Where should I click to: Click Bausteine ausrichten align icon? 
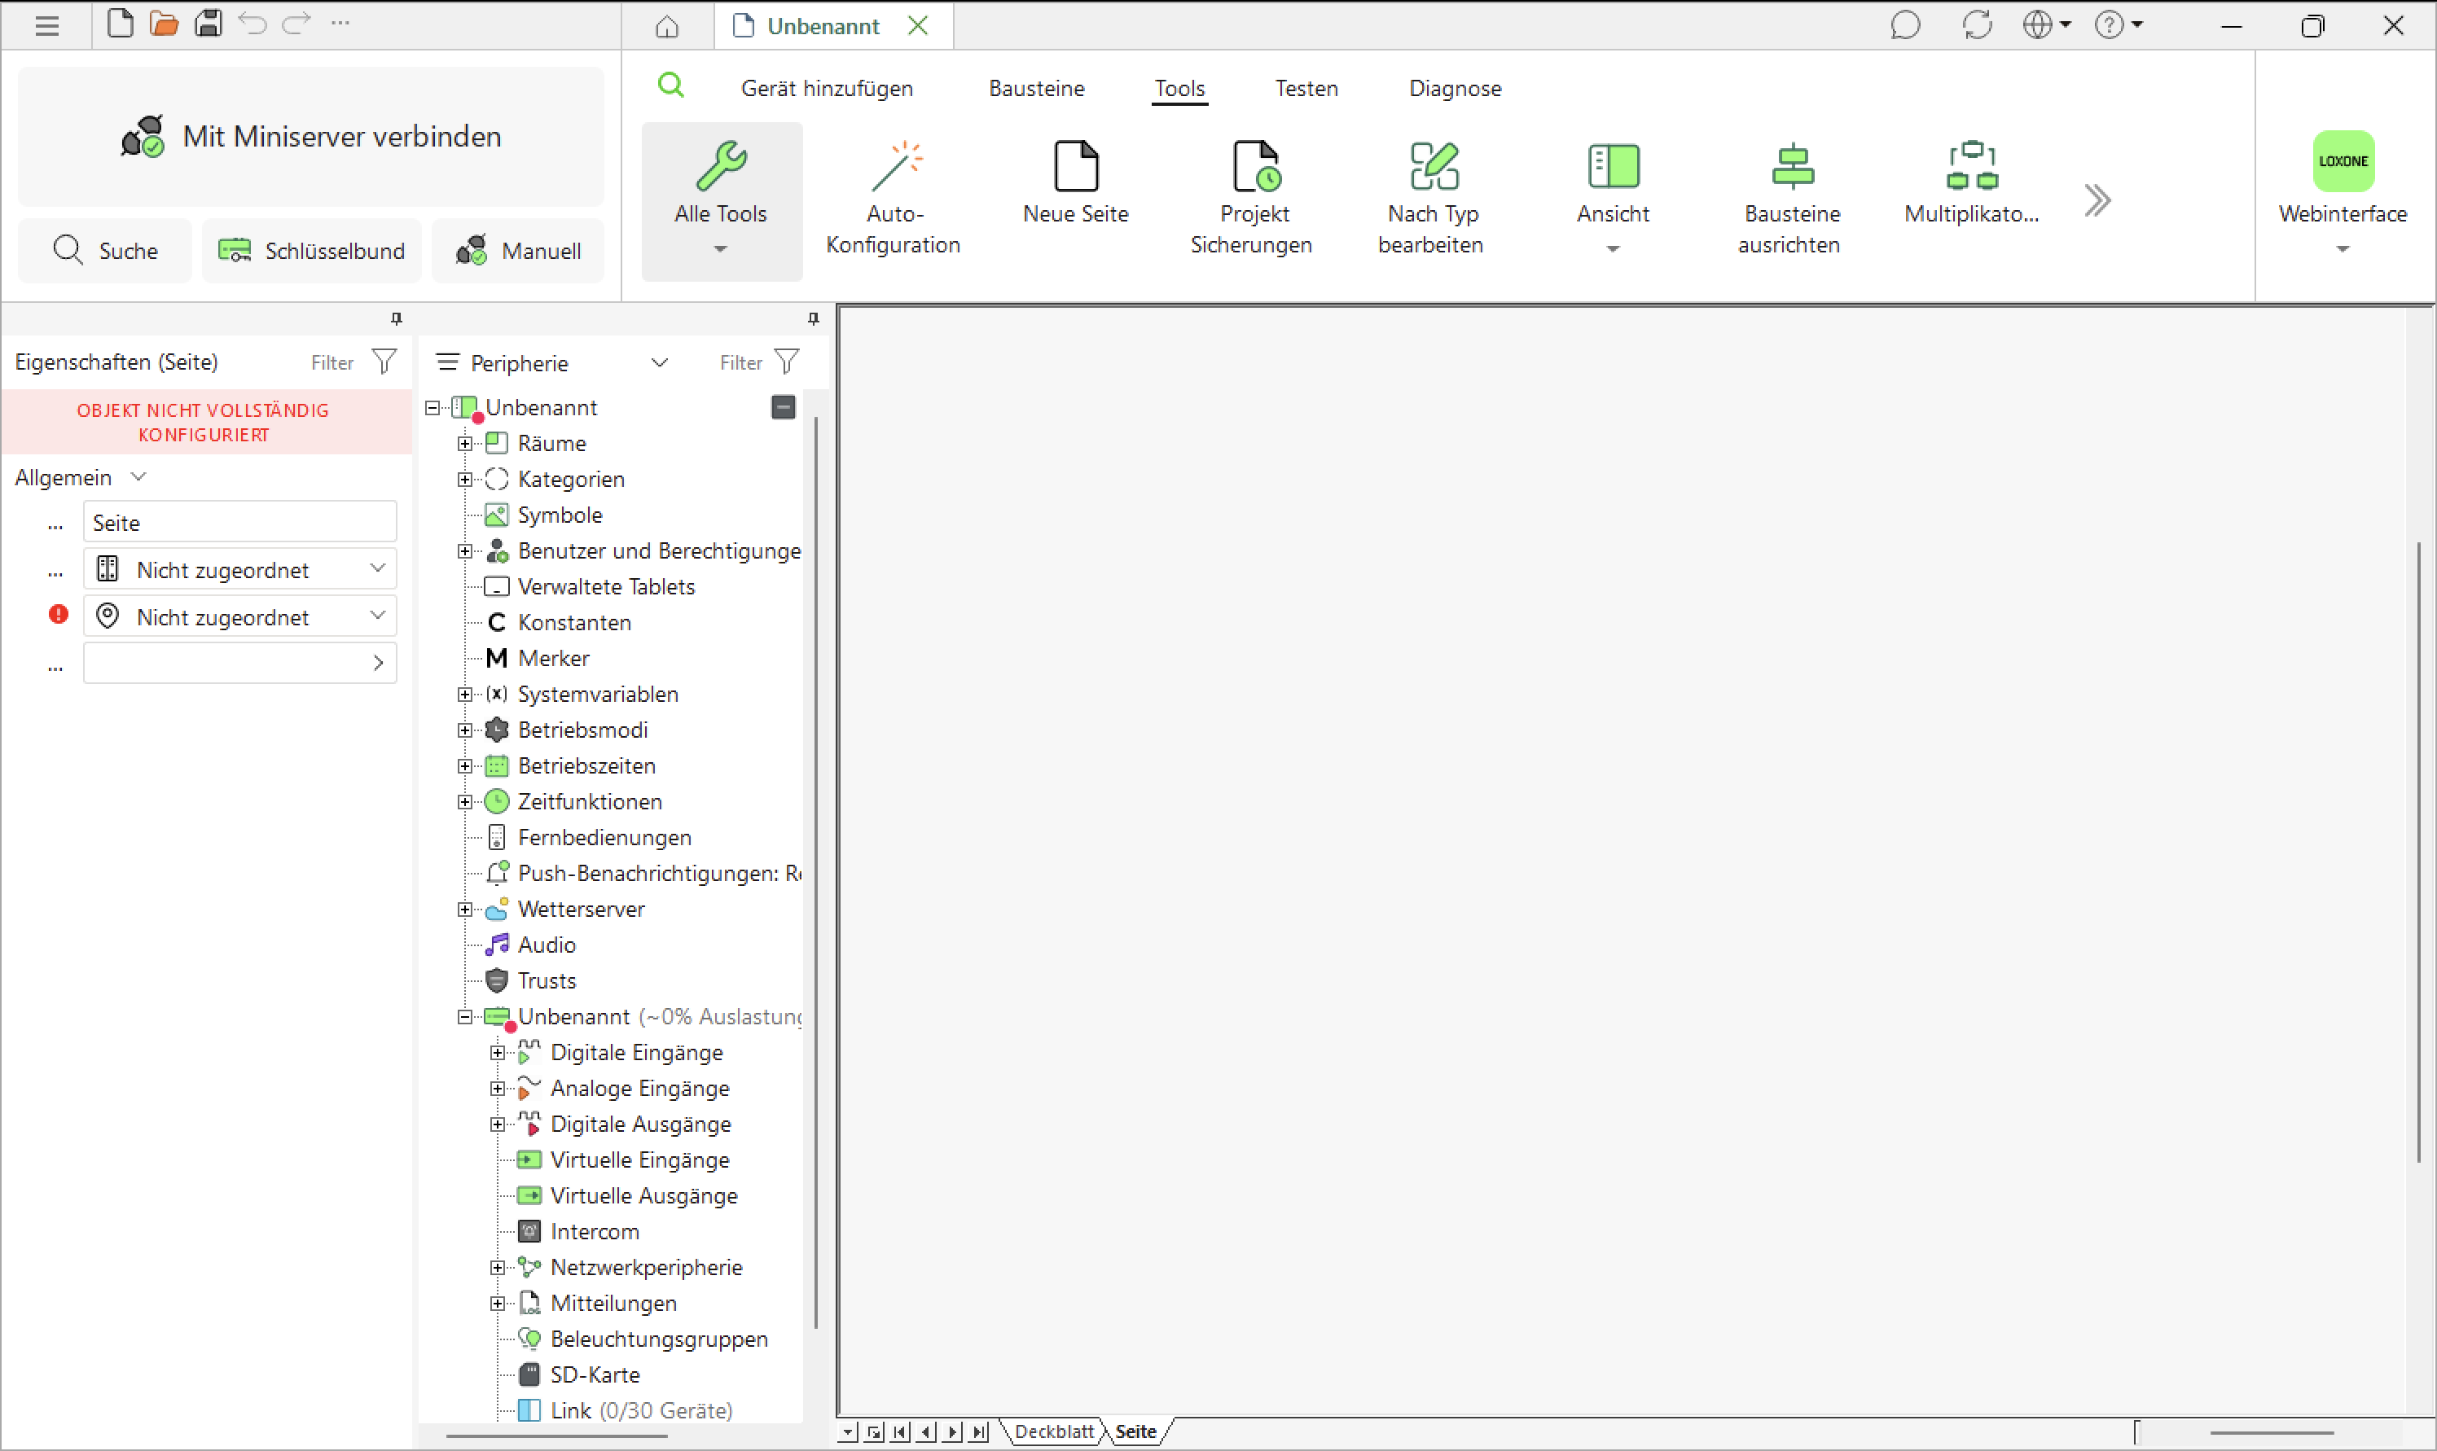coord(1792,165)
